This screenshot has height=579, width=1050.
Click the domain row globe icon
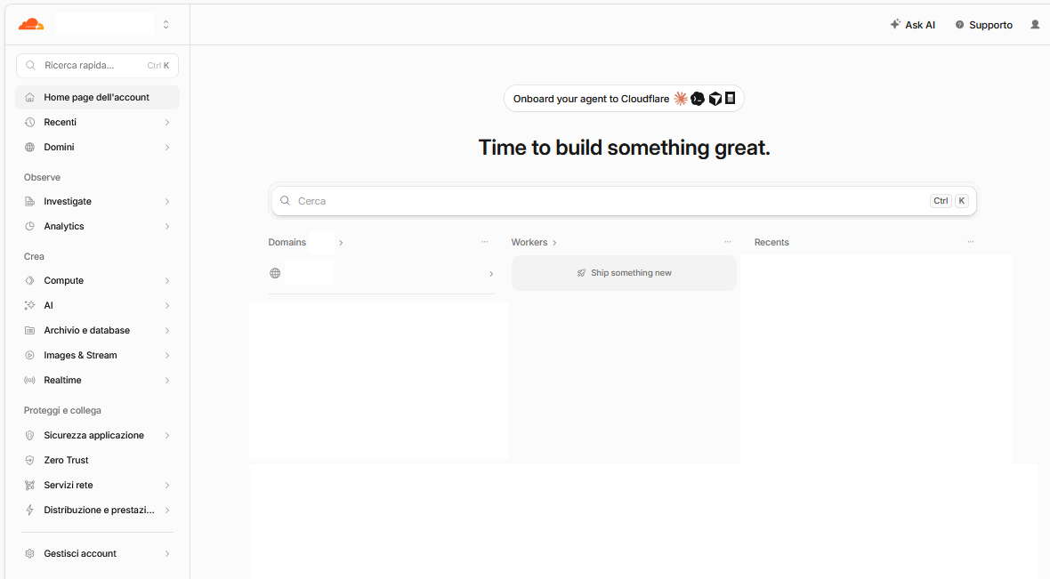tap(275, 273)
